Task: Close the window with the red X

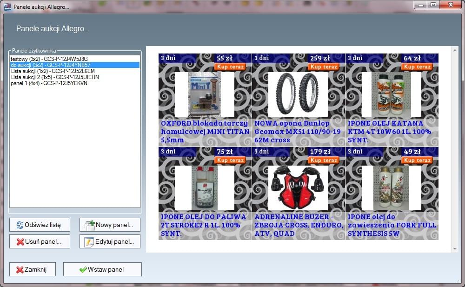Action: [x=451, y=5]
